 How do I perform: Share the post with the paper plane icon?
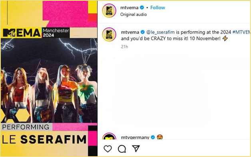click(136, 149)
